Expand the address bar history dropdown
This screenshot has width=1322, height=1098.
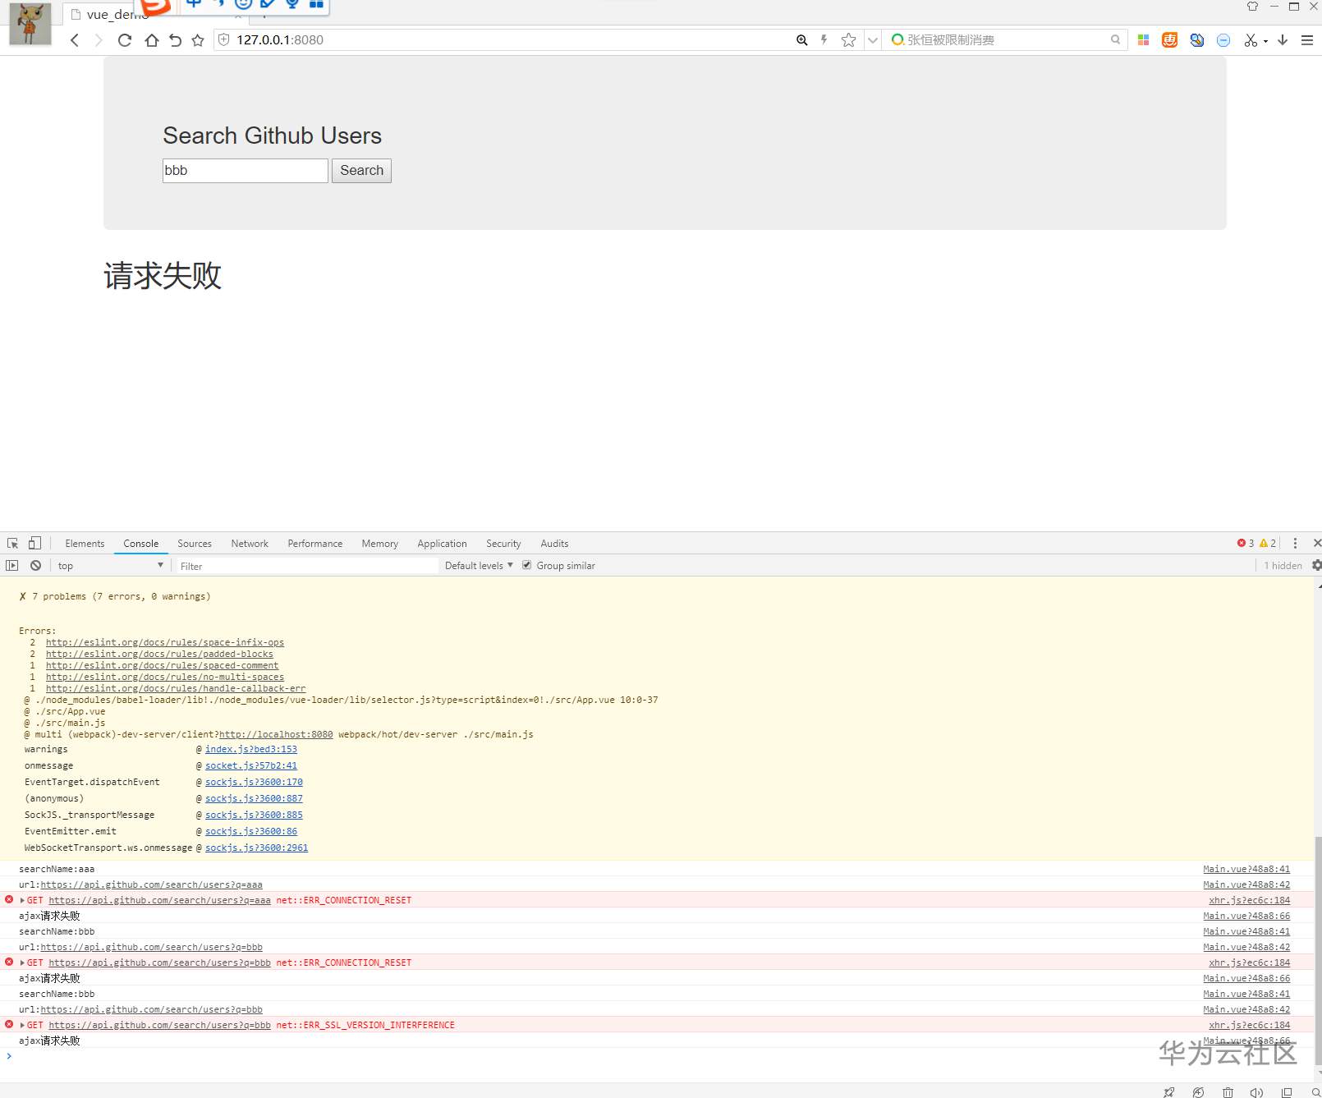[873, 39]
